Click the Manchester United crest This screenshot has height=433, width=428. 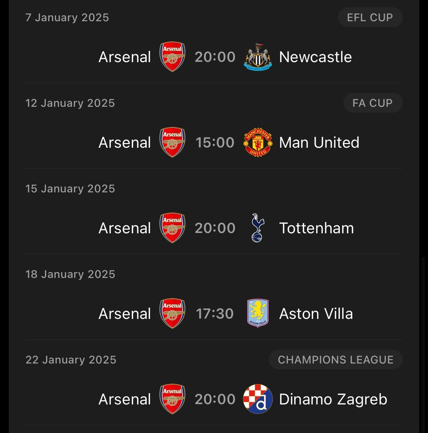[x=258, y=142]
